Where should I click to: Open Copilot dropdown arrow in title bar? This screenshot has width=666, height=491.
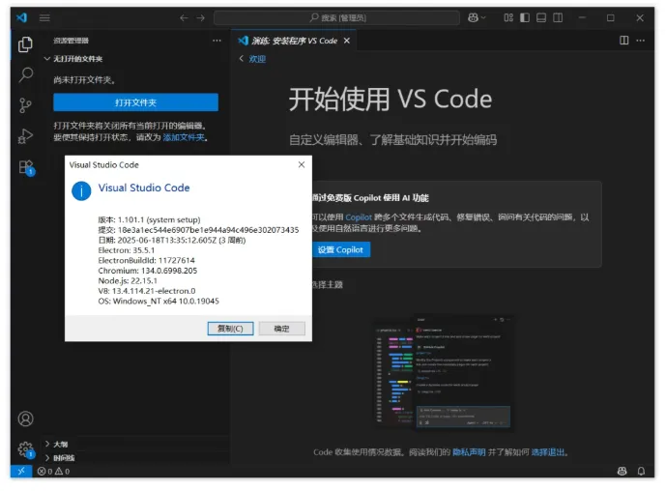[x=483, y=17]
